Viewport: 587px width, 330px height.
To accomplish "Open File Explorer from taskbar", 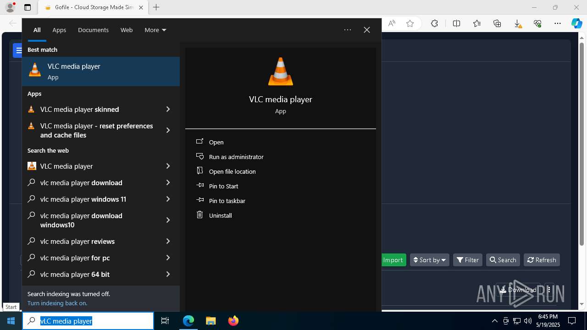I will point(211,321).
